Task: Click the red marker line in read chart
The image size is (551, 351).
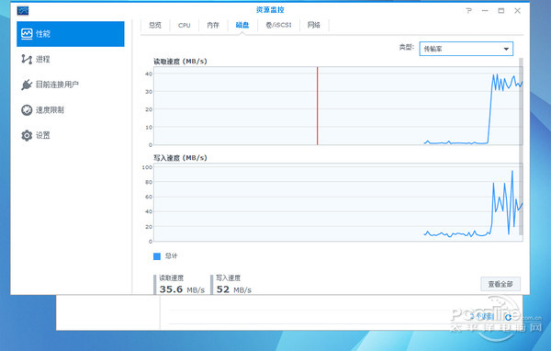Action: [x=318, y=106]
